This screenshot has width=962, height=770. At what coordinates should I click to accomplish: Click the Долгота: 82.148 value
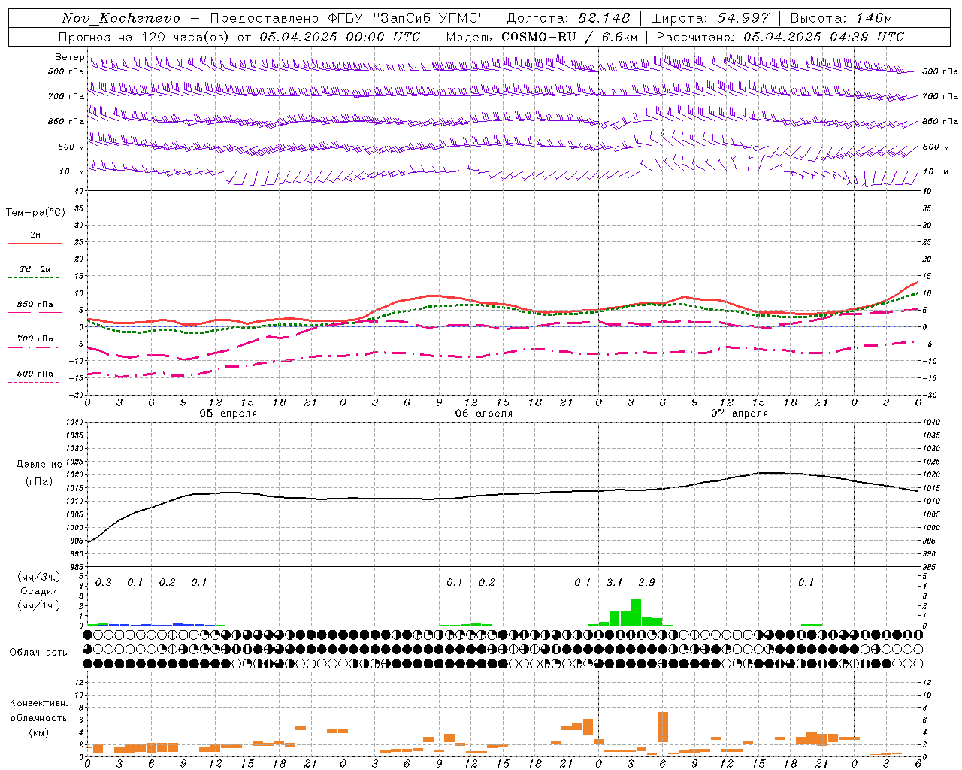point(568,18)
